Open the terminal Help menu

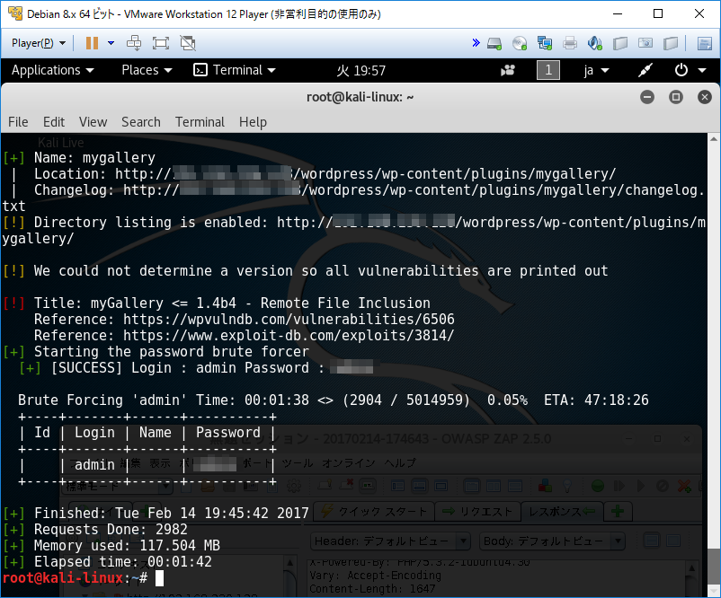253,122
